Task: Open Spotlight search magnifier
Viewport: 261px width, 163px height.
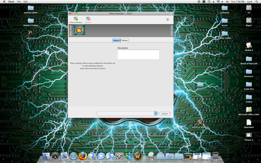Action: [257, 2]
